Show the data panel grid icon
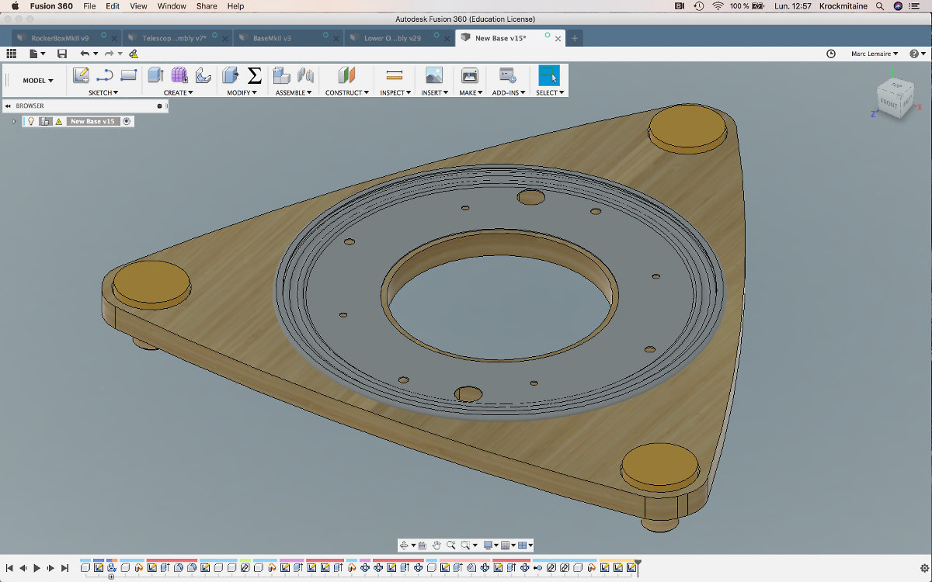Viewport: 932px width, 582px height. (11, 54)
